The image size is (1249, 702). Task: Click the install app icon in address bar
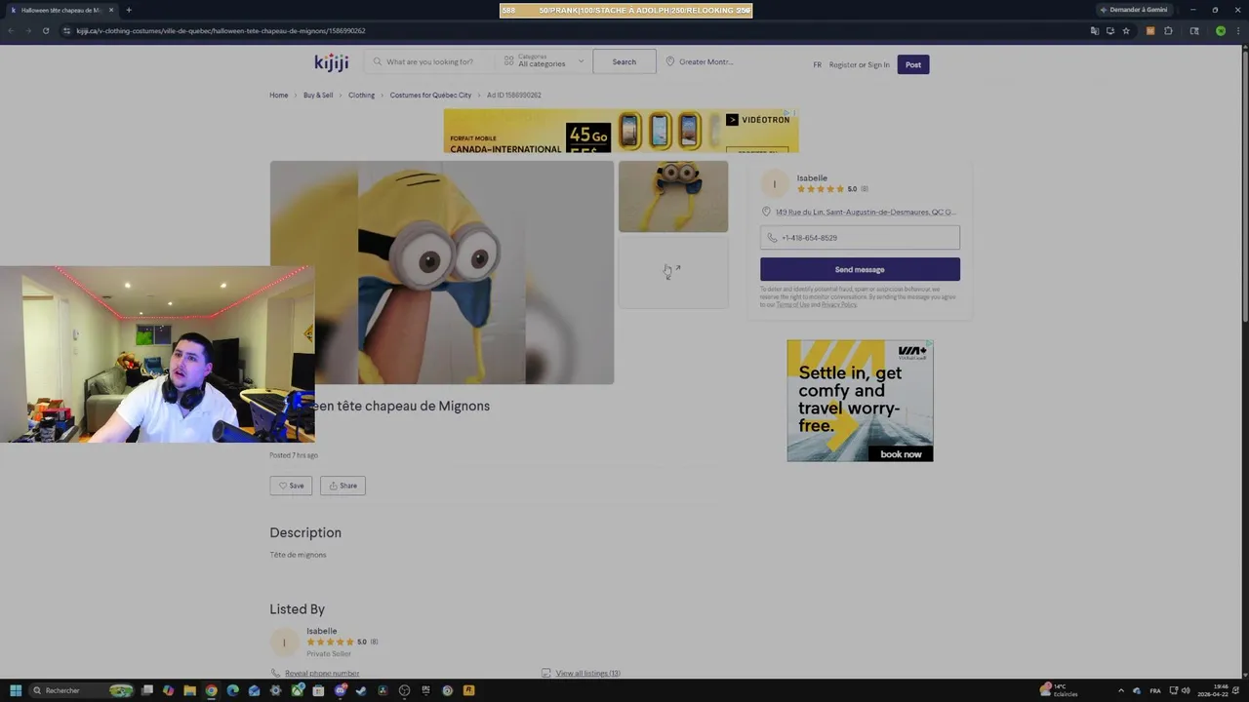(x=1110, y=31)
